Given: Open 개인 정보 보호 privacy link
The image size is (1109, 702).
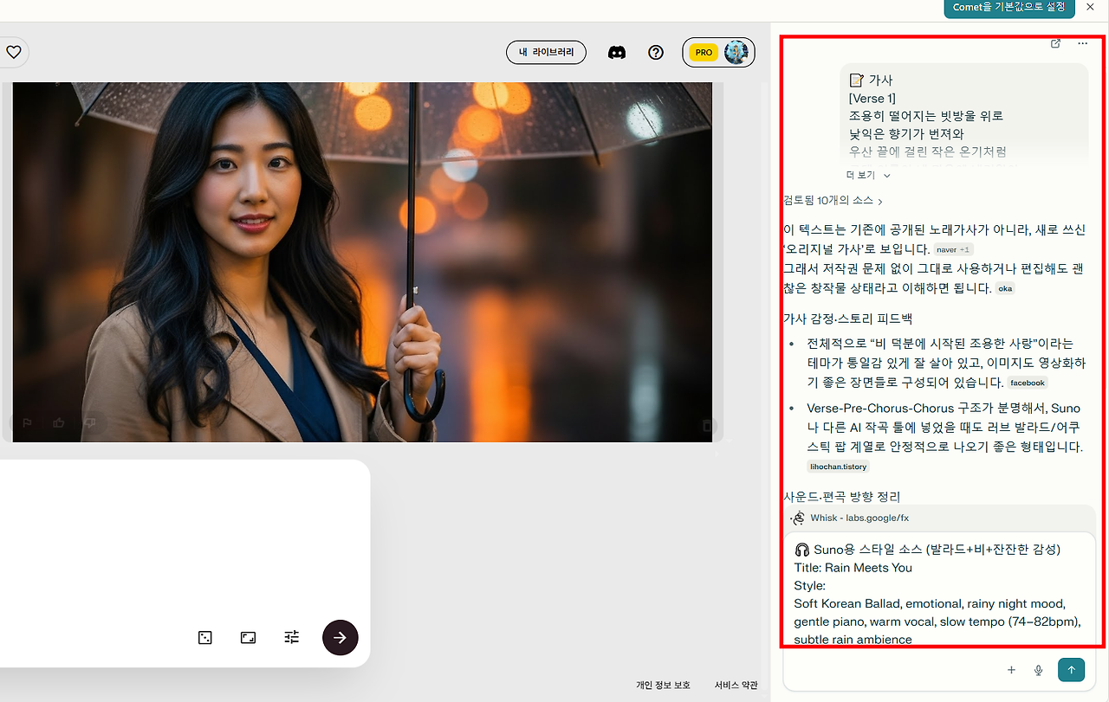Looking at the screenshot, I should click(x=663, y=686).
